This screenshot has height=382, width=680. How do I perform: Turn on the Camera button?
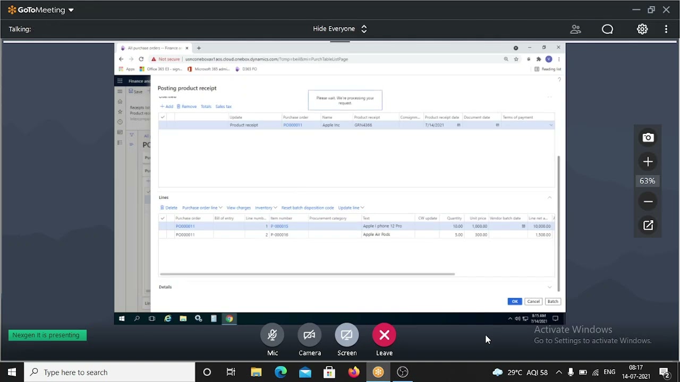point(309,335)
